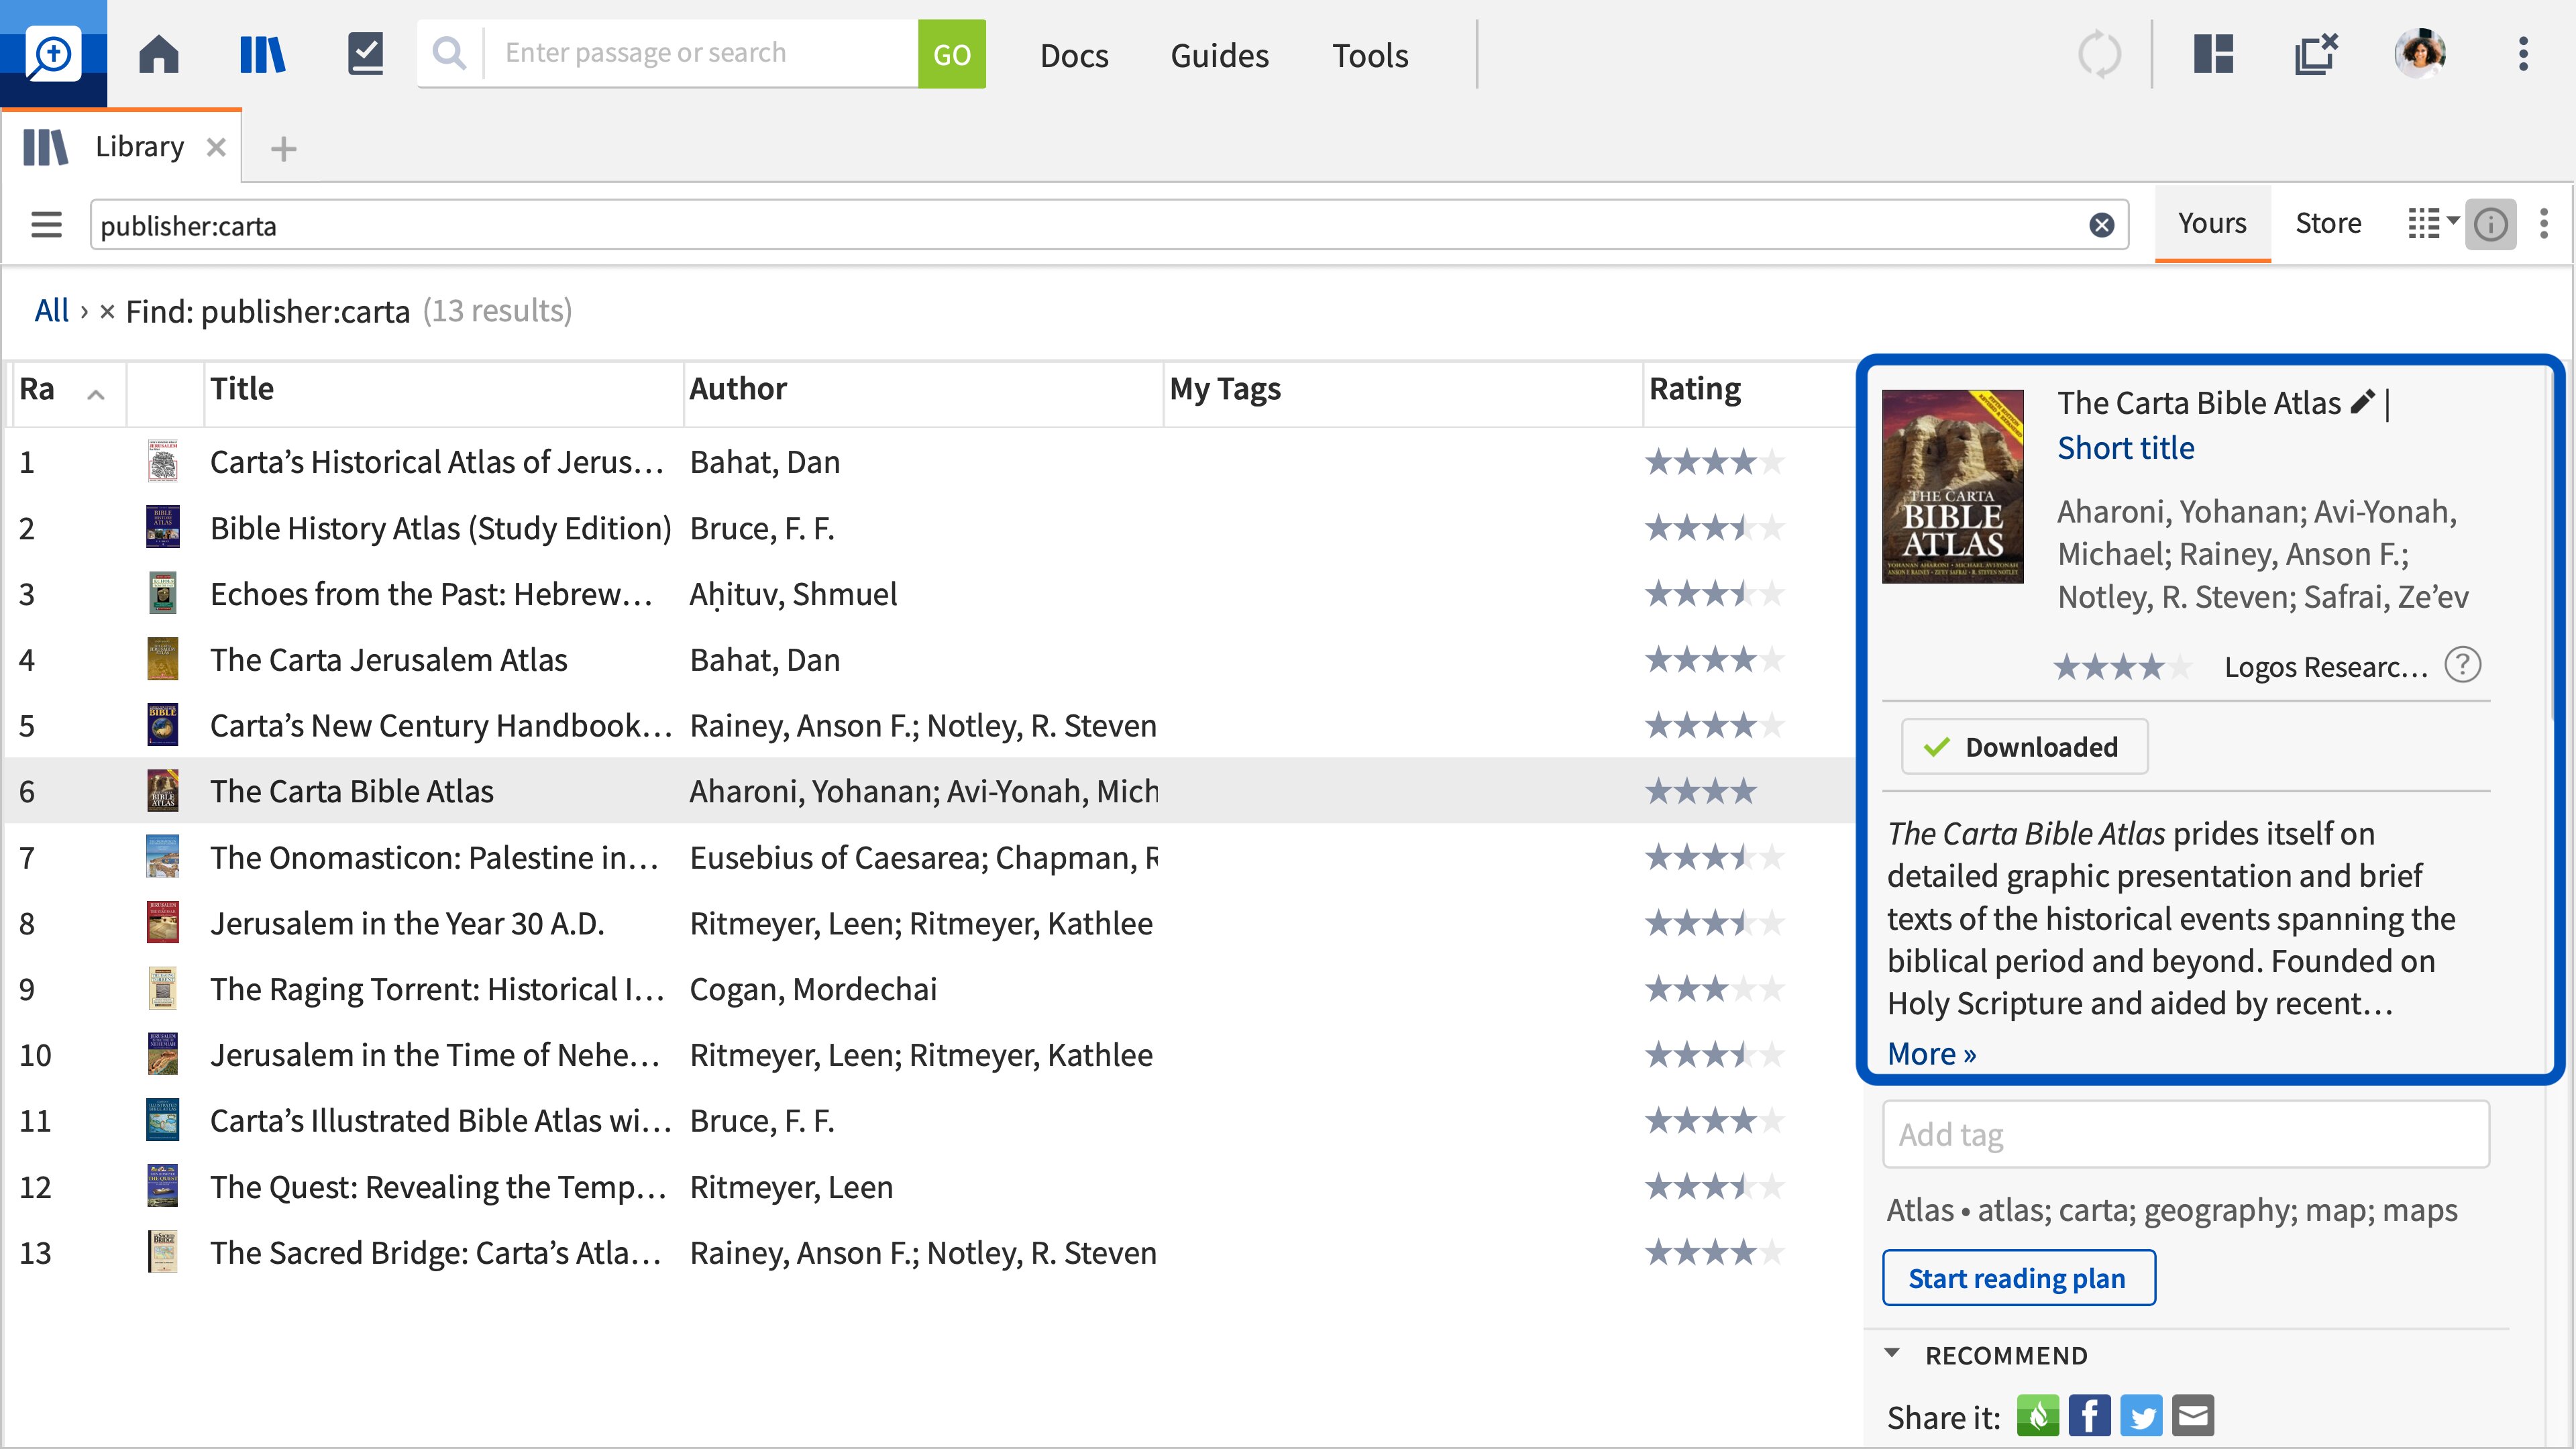Switch to the Yours tab
The width and height of the screenshot is (2576, 1449).
click(2212, 223)
